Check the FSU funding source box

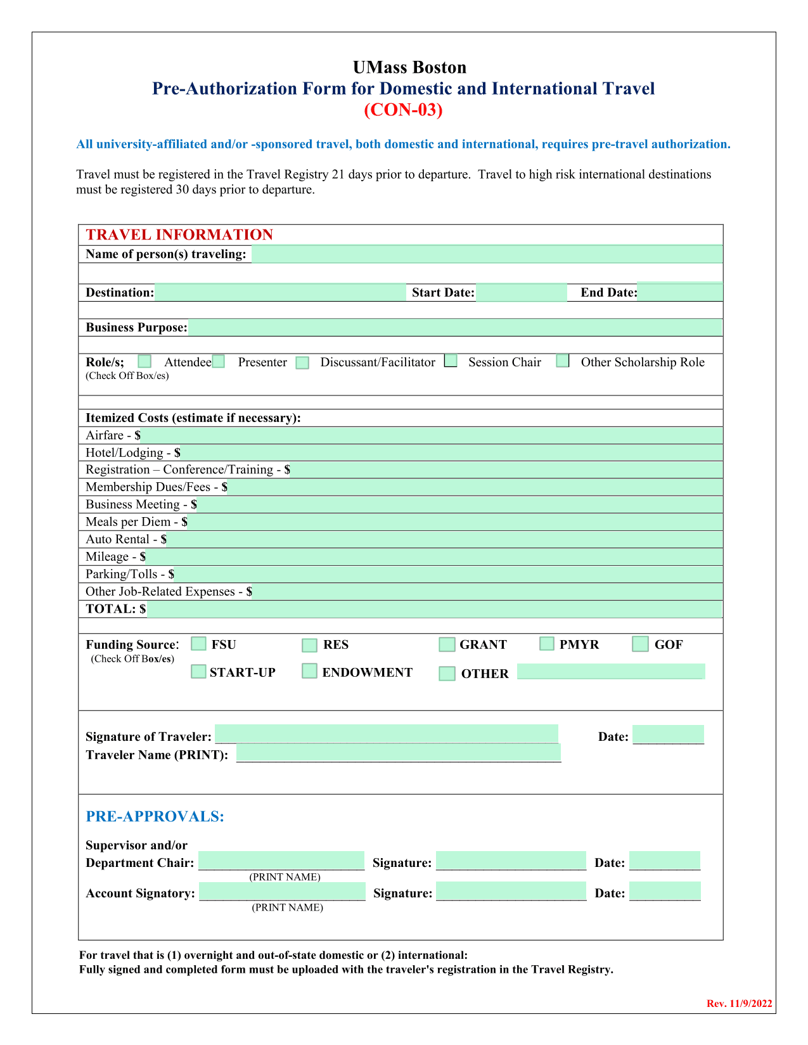[199, 644]
